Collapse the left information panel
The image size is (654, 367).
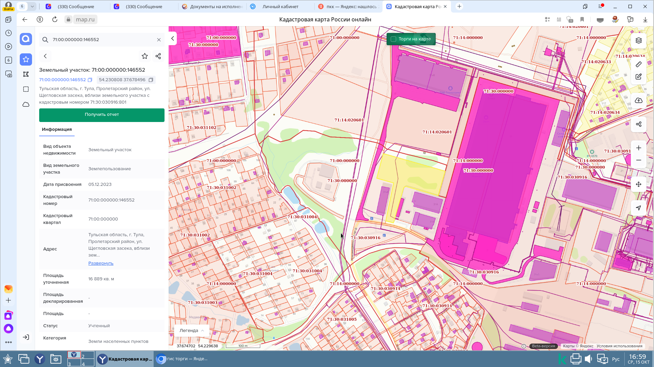point(173,38)
